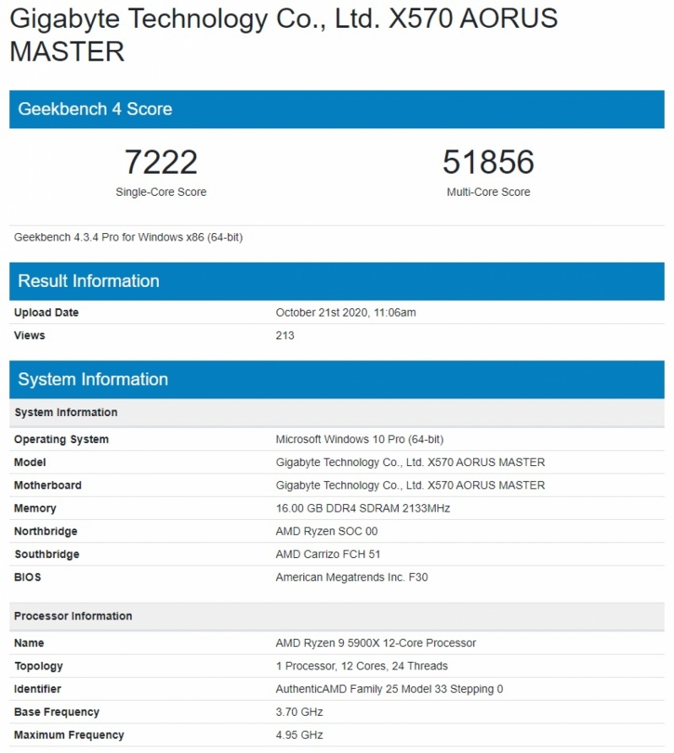The image size is (674, 753).
Task: Select the Model row's X570 AORUS MASTER value
Action: [410, 463]
